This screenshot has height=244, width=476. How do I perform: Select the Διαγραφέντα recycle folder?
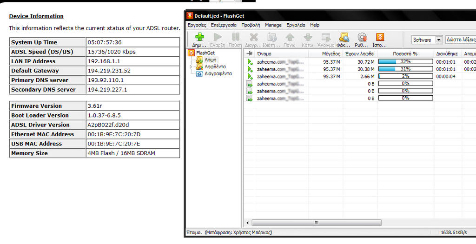click(218, 74)
